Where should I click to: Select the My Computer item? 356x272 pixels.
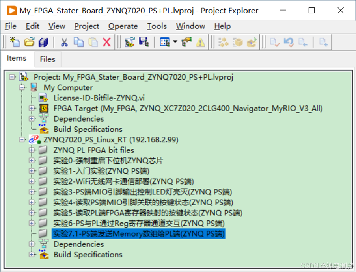pos(68,87)
